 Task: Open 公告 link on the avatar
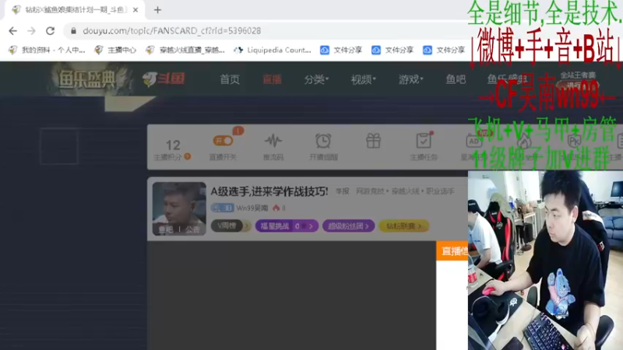[x=192, y=229]
